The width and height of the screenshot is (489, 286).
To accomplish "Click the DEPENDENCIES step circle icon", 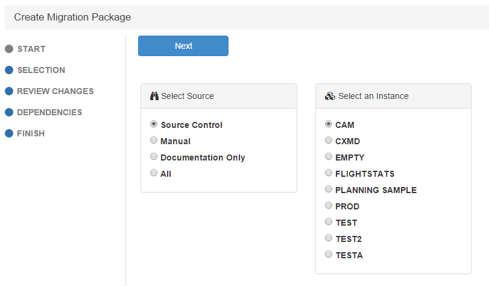I will 9,112.
